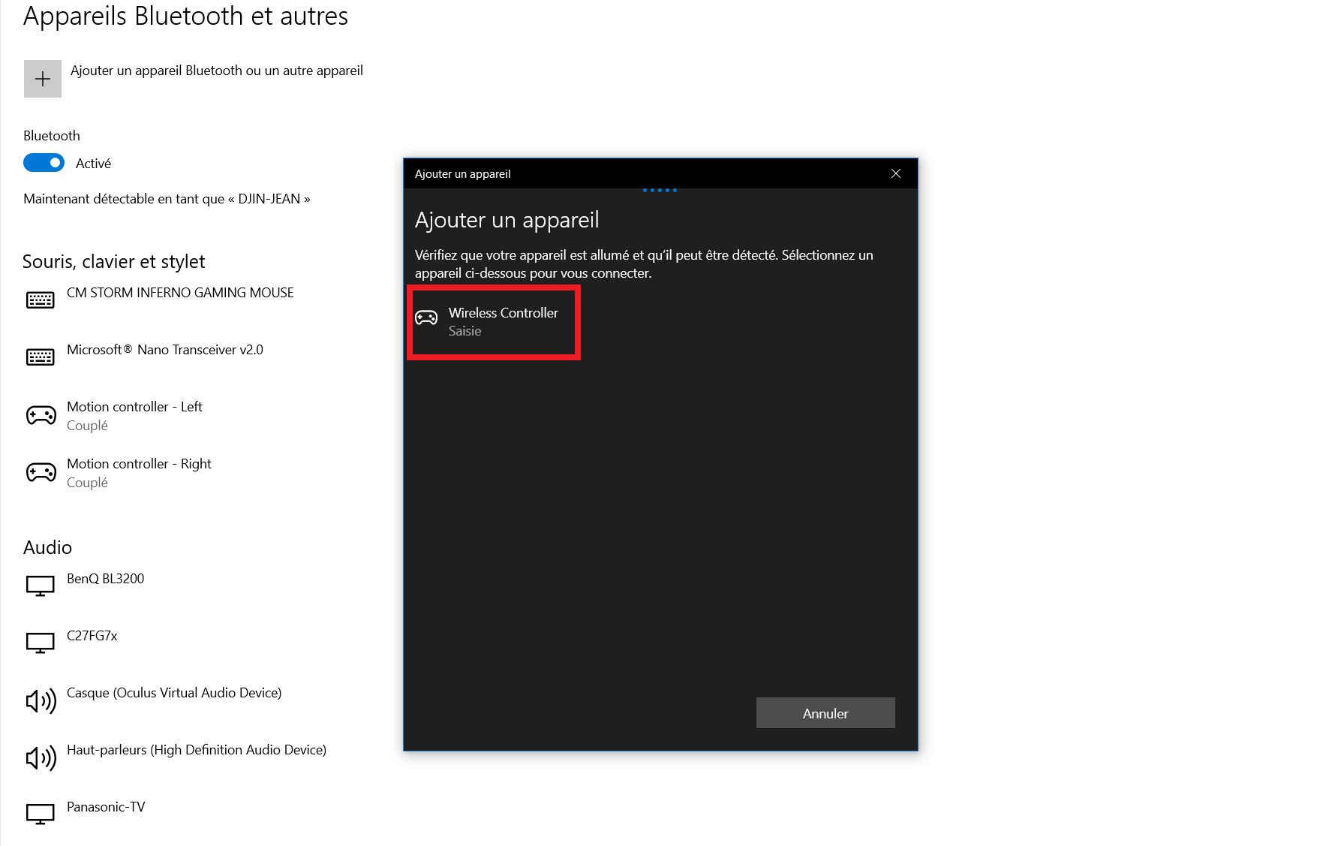Turn off the Bluetooth toggle switch
The width and height of the screenshot is (1338, 846).
(x=44, y=163)
